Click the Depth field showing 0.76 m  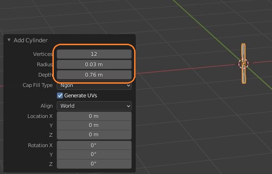[x=94, y=75]
